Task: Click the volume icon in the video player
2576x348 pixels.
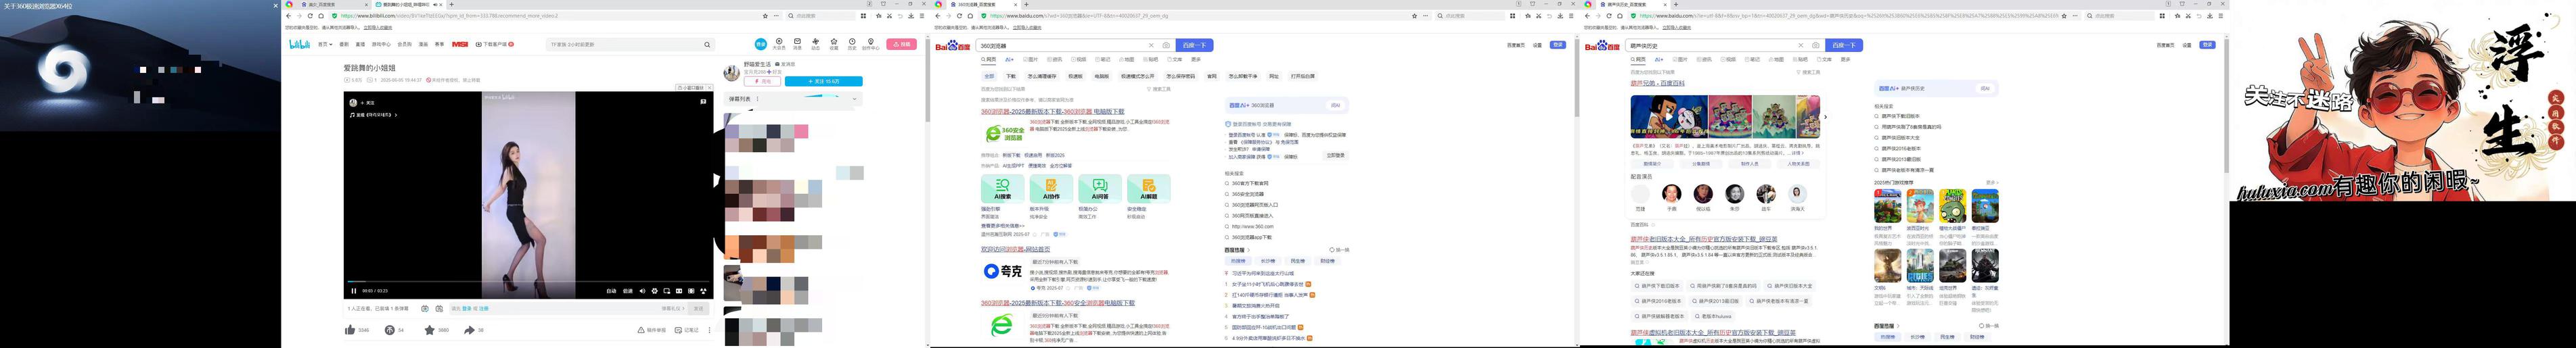Action: 643,291
